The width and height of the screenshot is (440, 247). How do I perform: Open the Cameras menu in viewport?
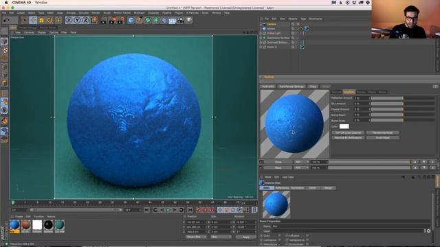pyautogui.click(x=29, y=32)
